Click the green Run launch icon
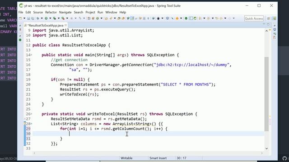Viewport: 289px width, 162px height. tap(46, 18)
